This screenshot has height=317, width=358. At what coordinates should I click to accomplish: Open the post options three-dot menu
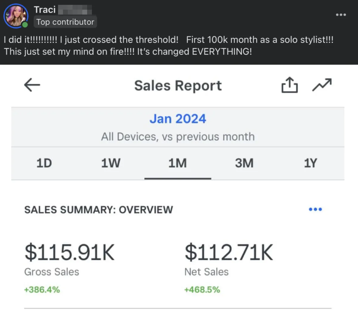point(341,15)
